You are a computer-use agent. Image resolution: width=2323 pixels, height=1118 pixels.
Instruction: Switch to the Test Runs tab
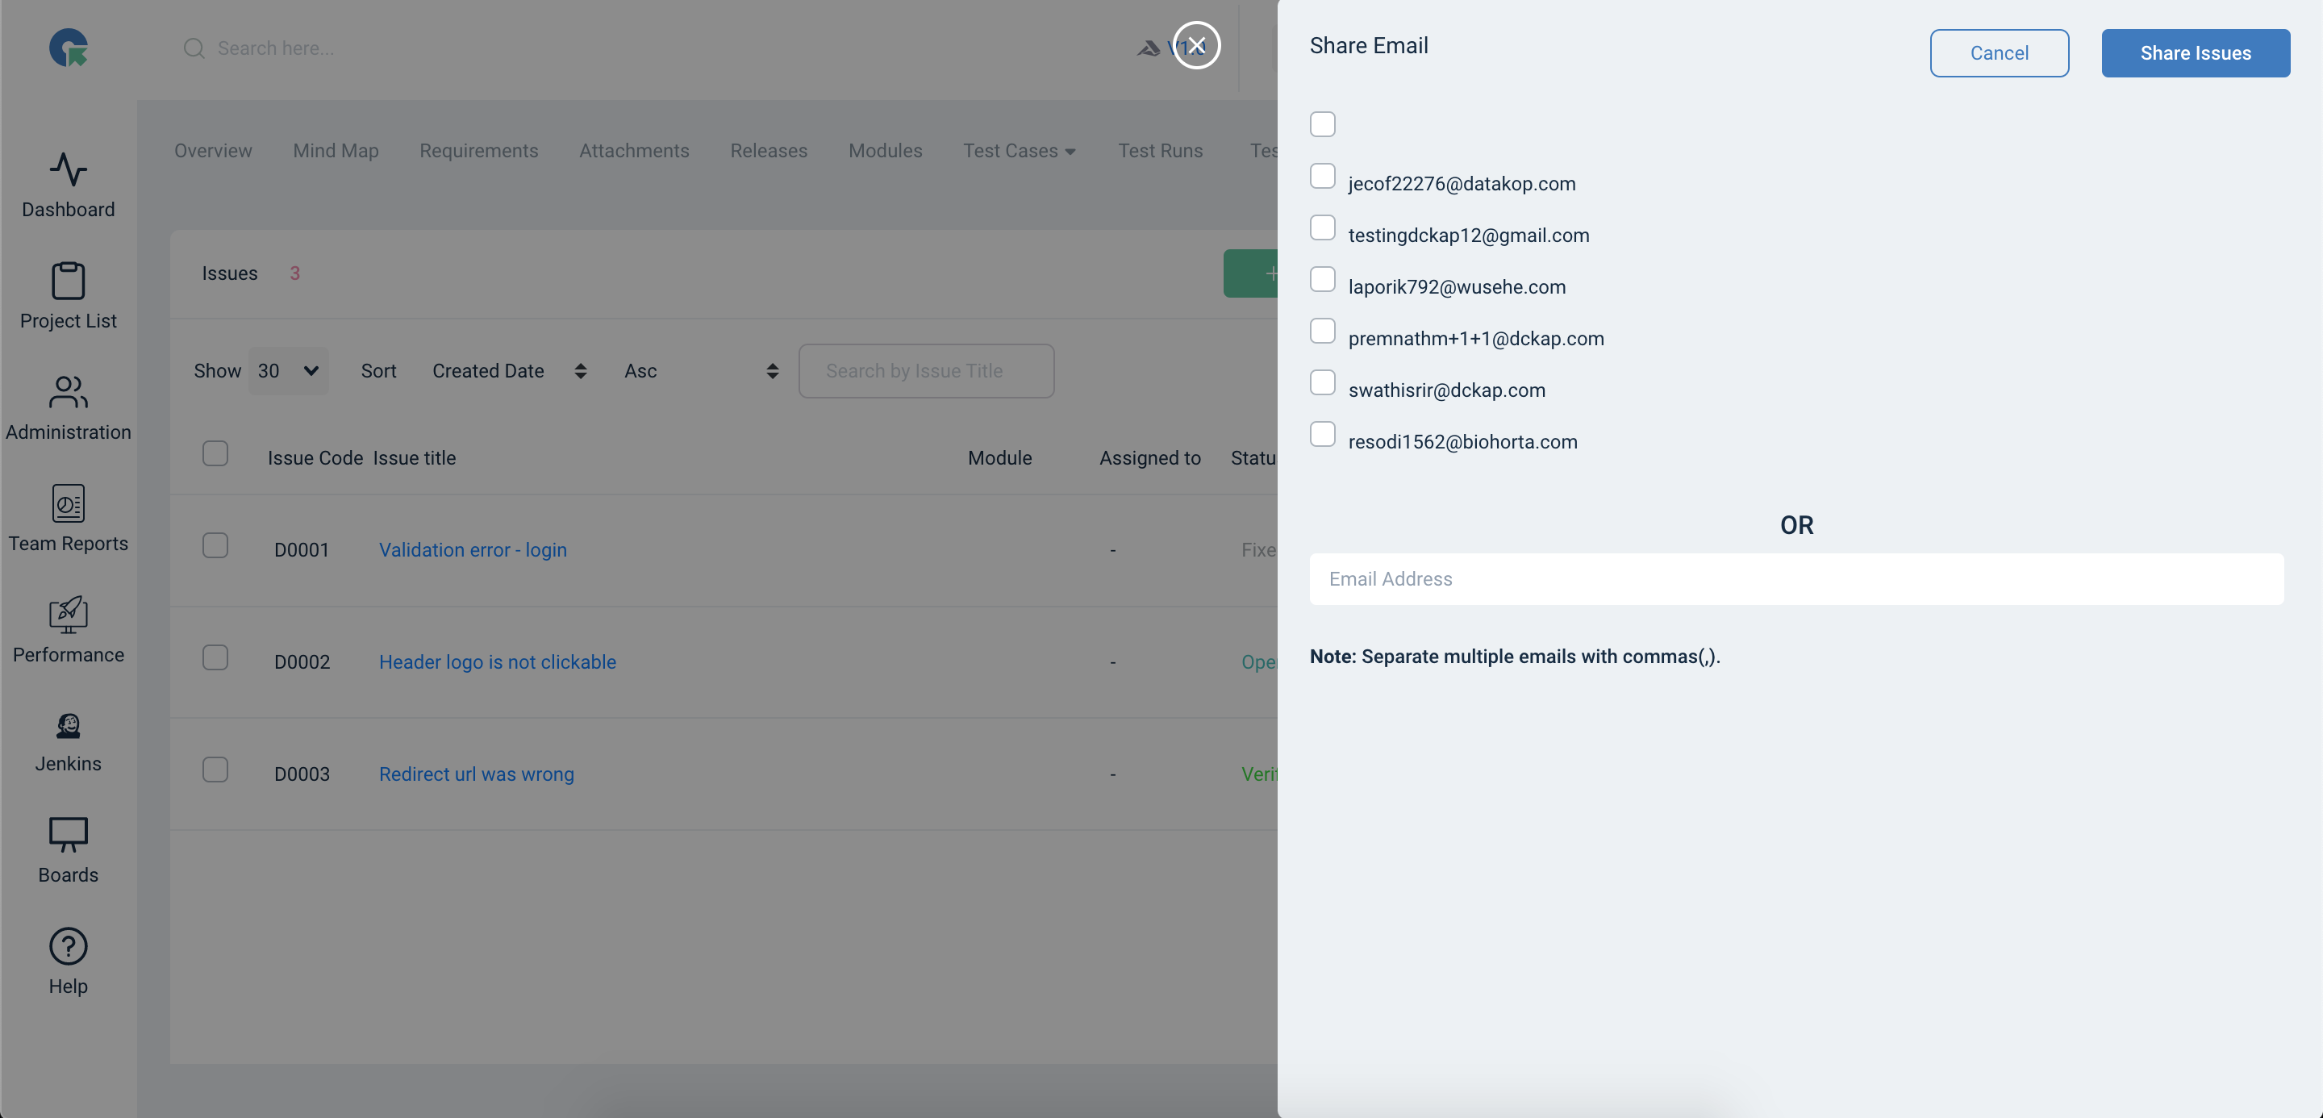[x=1160, y=151]
